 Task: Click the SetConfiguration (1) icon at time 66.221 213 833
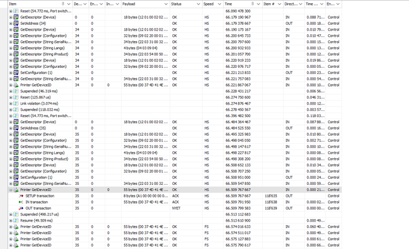pyautogui.click(x=16, y=73)
